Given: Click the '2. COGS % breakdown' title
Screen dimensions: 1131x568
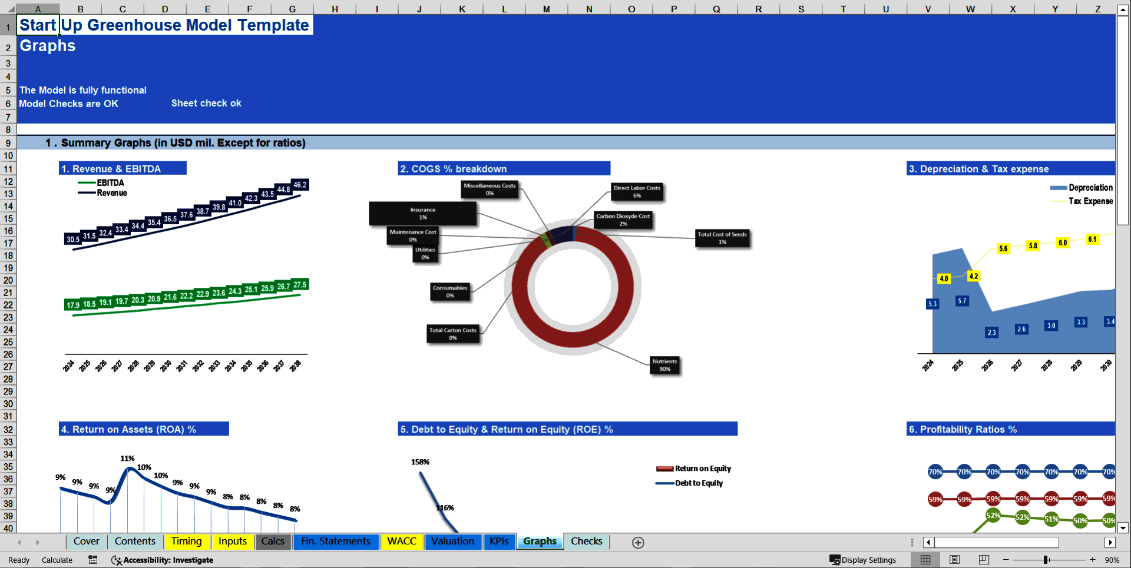Looking at the screenshot, I should (x=504, y=169).
